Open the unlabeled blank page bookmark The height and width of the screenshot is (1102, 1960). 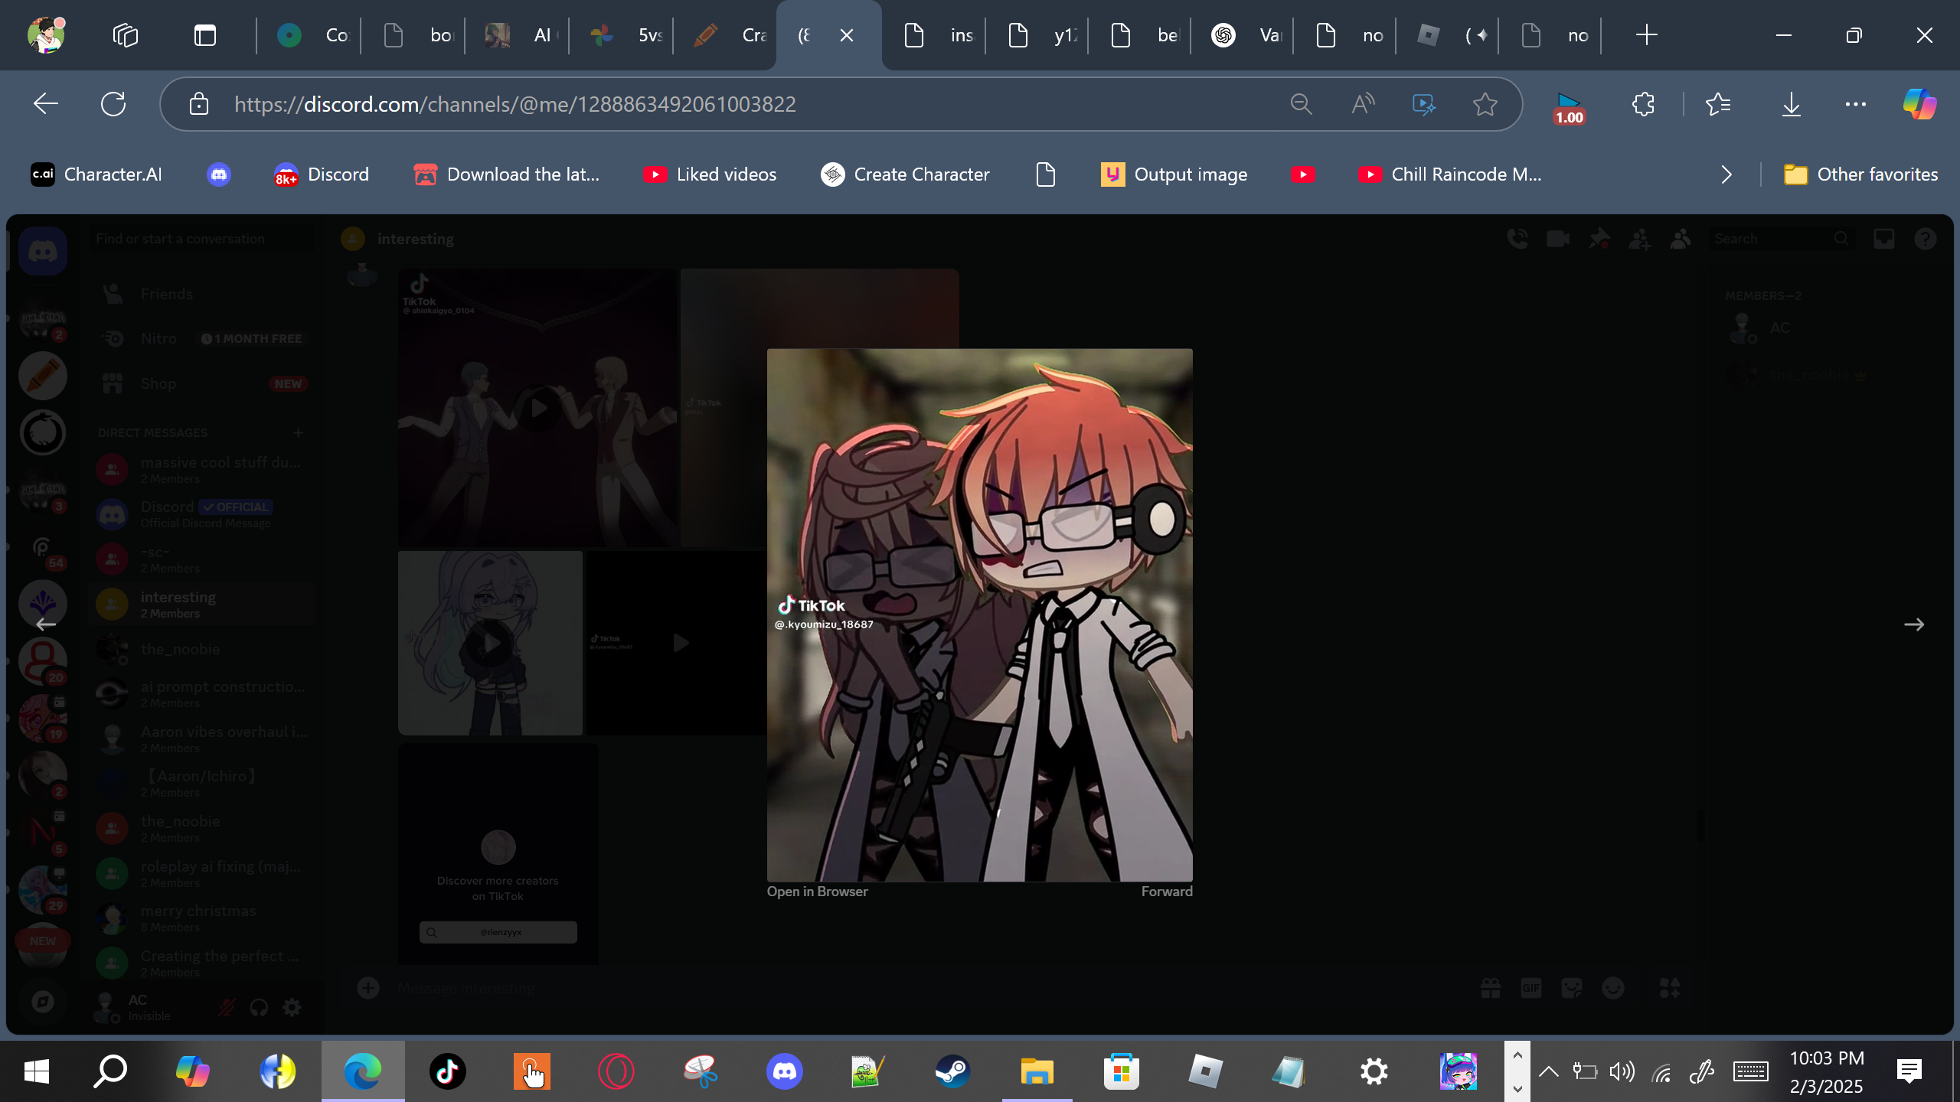pos(1046,174)
